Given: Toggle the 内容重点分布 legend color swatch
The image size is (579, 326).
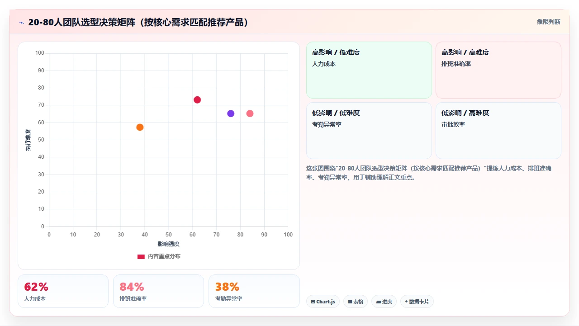Looking at the screenshot, I should (x=141, y=256).
